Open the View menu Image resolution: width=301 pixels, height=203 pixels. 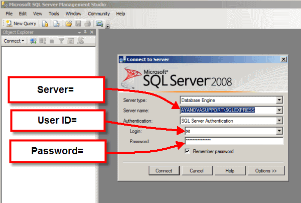38,14
